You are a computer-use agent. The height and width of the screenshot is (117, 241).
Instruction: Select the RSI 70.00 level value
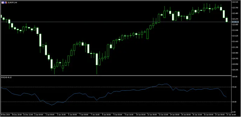234,87
